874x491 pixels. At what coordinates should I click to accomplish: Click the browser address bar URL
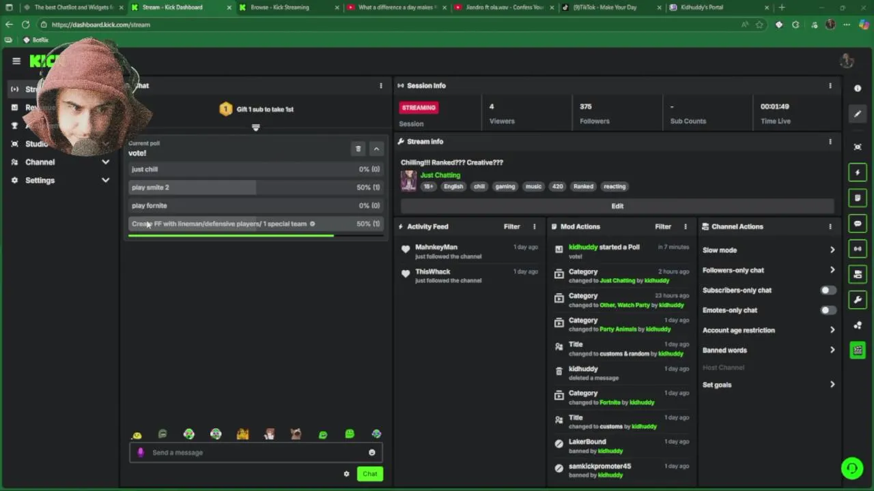tap(100, 25)
